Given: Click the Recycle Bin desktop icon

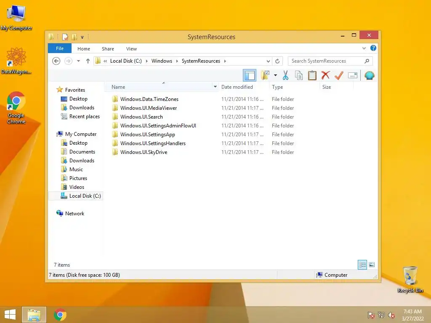Looking at the screenshot, I should point(410,279).
